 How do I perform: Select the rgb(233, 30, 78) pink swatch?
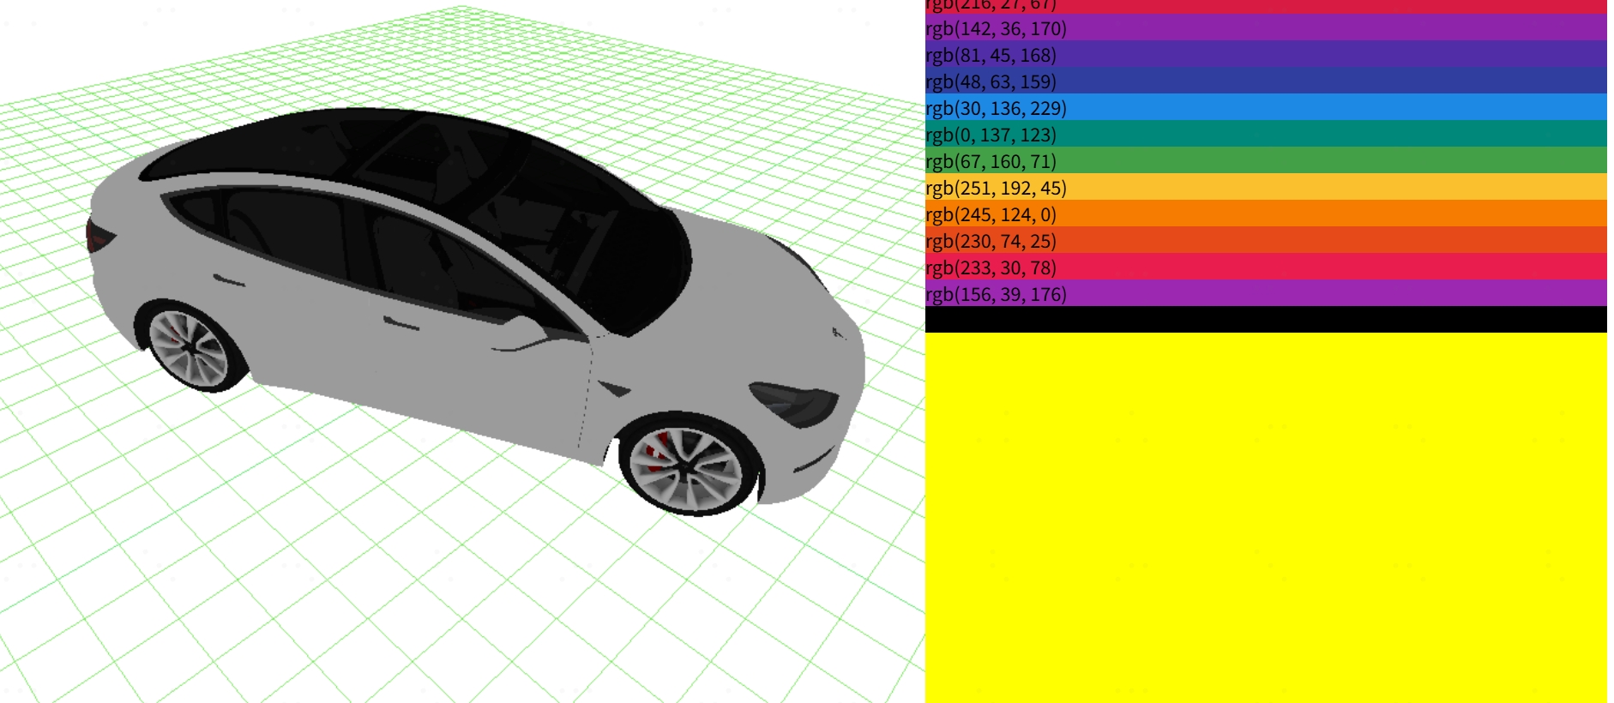coord(1266,267)
